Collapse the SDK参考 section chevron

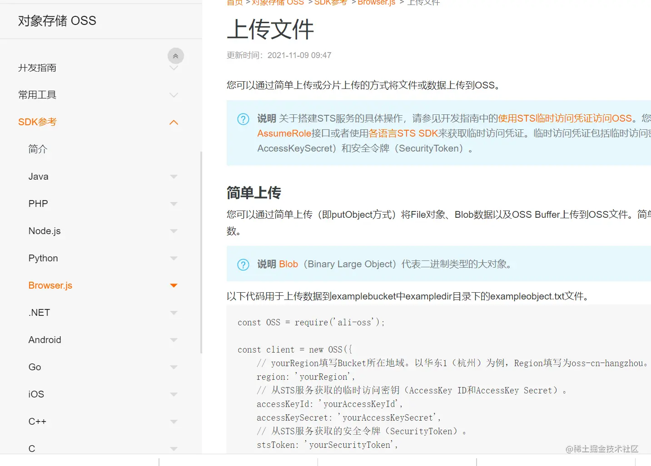coord(174,123)
